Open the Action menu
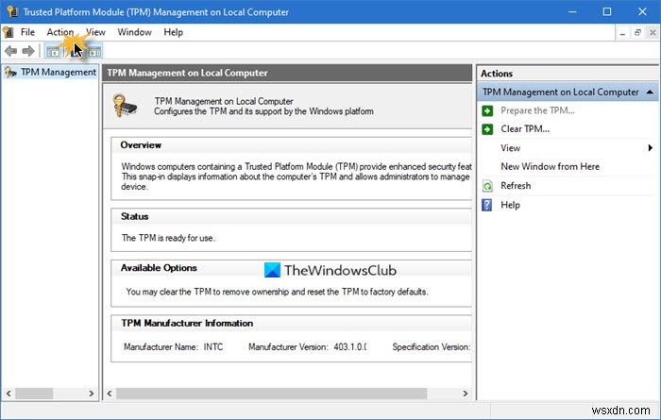Viewport: 661px width, 420px height. coord(59,32)
